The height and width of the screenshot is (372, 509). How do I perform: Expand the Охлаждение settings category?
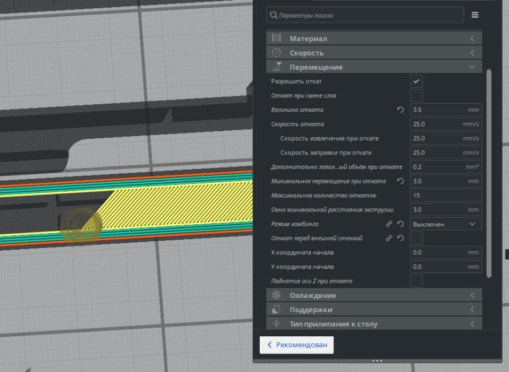(374, 295)
